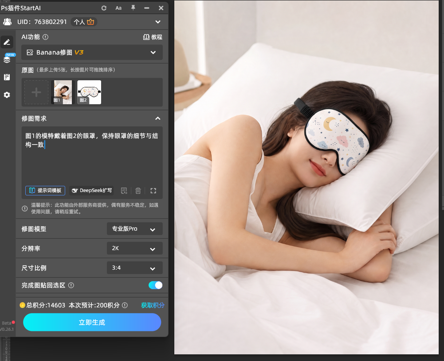Click the prompt history icon
444x361 pixels.
[x=124, y=191]
